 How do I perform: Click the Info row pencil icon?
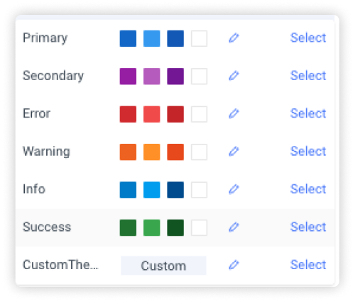234,189
